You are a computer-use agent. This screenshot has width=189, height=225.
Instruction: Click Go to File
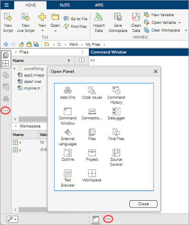coord(75,19)
